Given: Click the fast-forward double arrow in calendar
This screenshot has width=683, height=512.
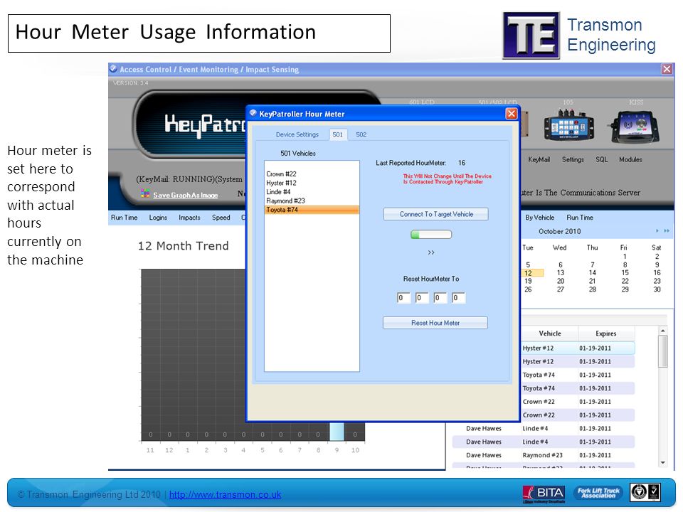Looking at the screenshot, I should [667, 230].
